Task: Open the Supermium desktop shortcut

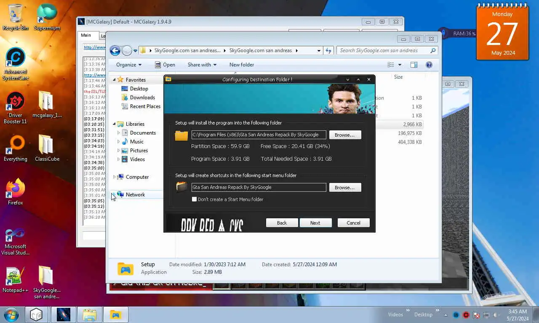Action: coord(47,17)
